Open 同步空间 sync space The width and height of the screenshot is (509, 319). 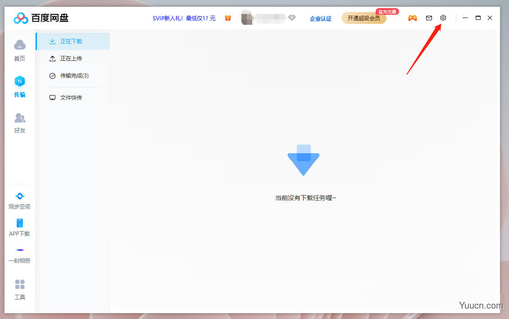[x=19, y=201]
